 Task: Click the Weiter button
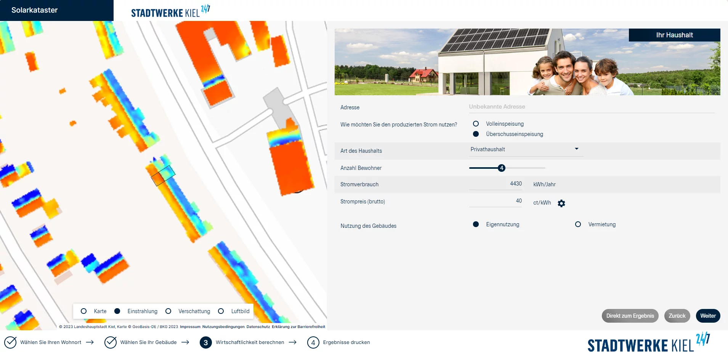click(x=708, y=316)
